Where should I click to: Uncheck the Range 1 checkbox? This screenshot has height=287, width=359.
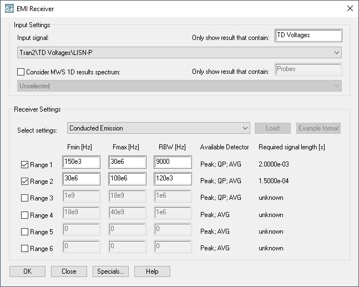(x=24, y=165)
